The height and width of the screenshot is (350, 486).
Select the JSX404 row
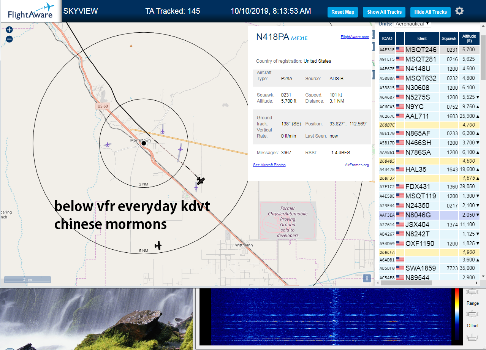coord(429,225)
